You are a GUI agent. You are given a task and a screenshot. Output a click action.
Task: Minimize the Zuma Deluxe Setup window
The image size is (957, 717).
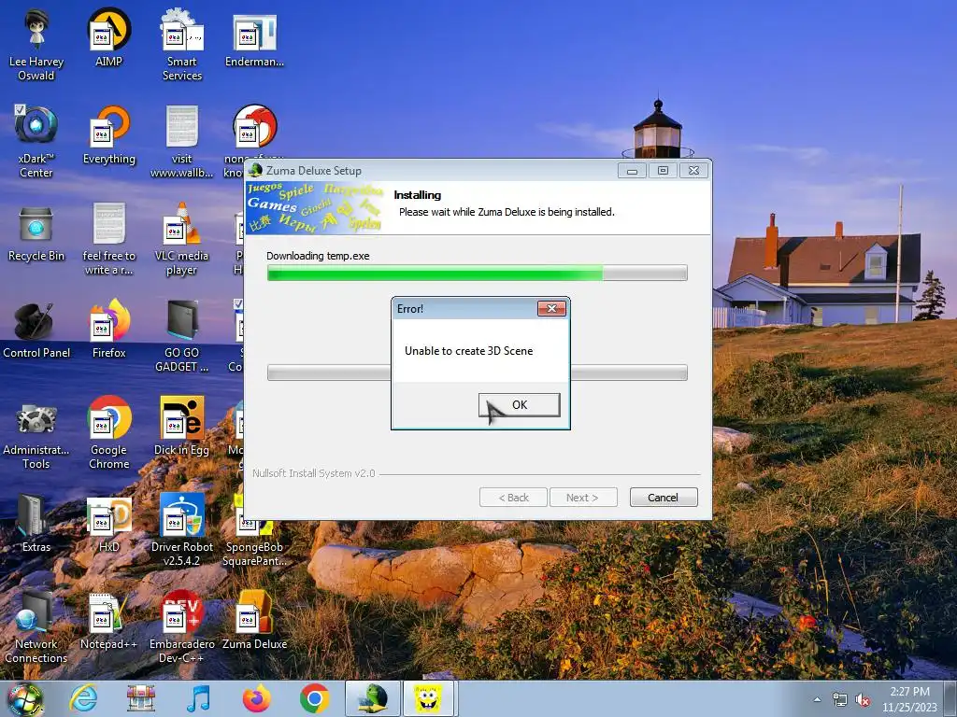pos(632,171)
